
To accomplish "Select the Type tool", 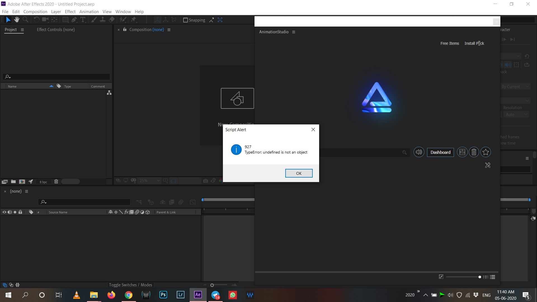I will click(x=83, y=20).
